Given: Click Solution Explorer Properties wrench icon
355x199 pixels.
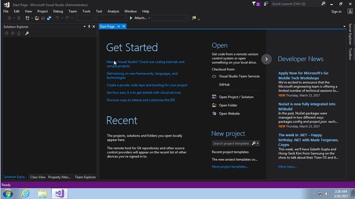Looking at the screenshot, I should [27, 33].
